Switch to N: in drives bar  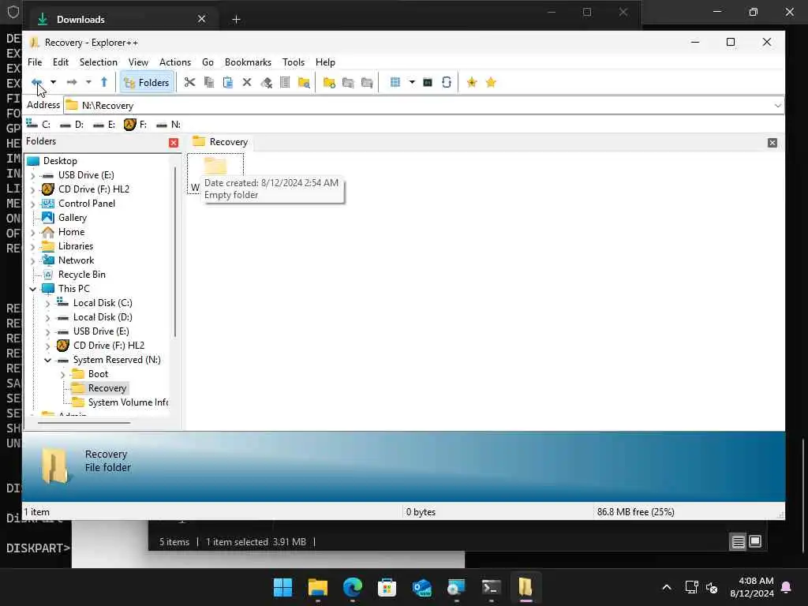click(x=169, y=124)
